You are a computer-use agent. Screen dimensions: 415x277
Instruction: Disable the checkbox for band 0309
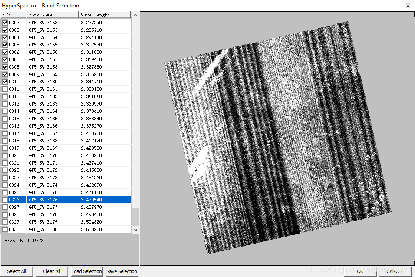coord(5,74)
